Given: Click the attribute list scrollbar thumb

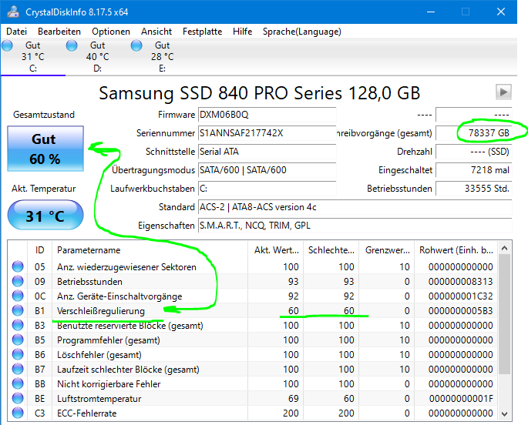Looking at the screenshot, I should pyautogui.click(x=504, y=314).
